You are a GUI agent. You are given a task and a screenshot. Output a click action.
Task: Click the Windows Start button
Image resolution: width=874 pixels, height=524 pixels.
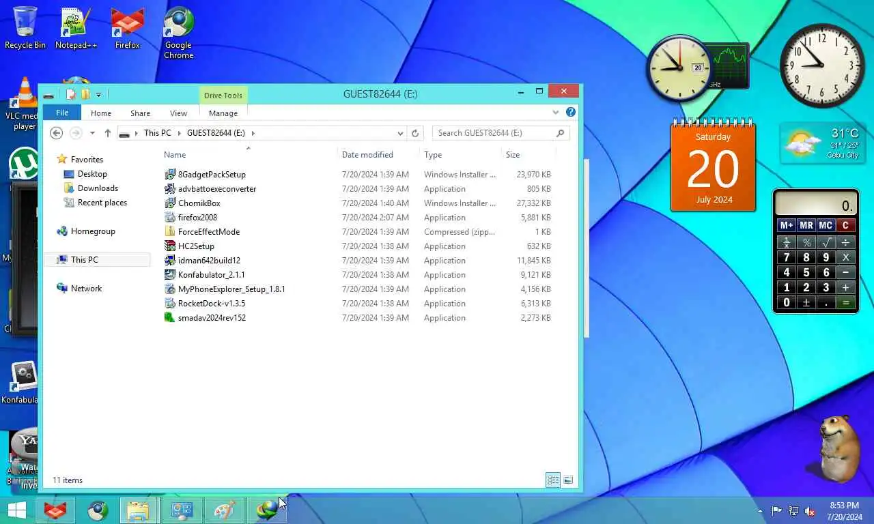click(16, 510)
